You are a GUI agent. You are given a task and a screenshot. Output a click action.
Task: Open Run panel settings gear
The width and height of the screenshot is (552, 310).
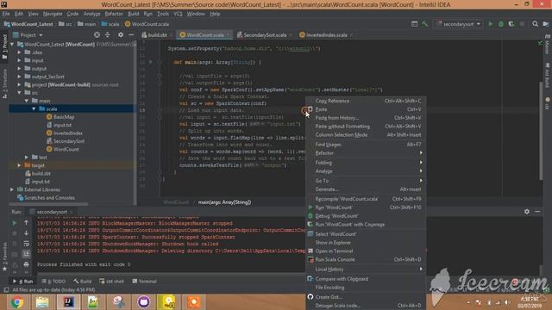pos(527,212)
